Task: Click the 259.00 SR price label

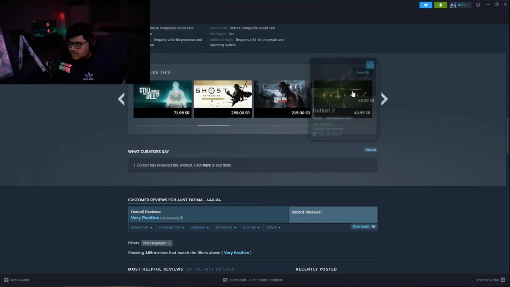Action: (240, 113)
